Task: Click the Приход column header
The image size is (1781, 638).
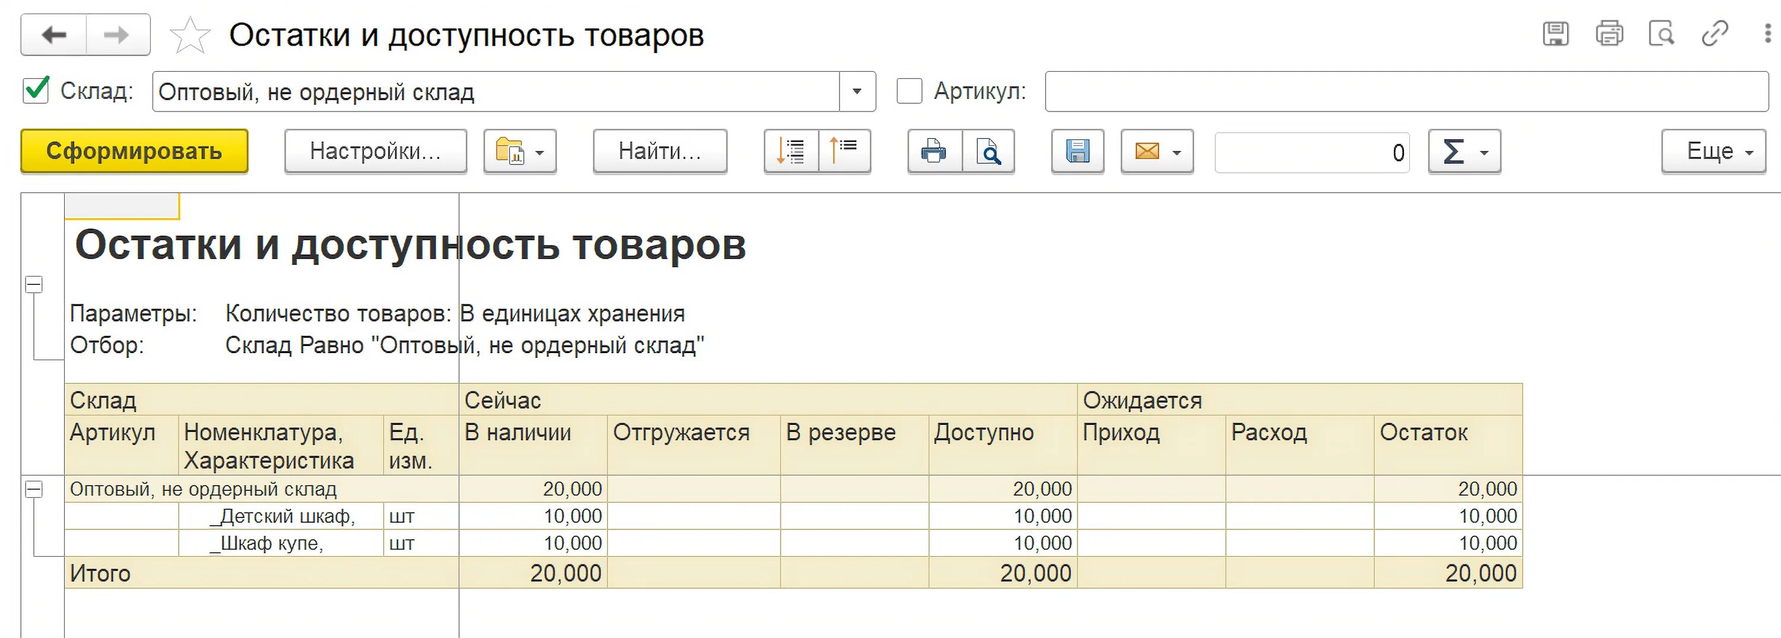Action: point(1152,445)
